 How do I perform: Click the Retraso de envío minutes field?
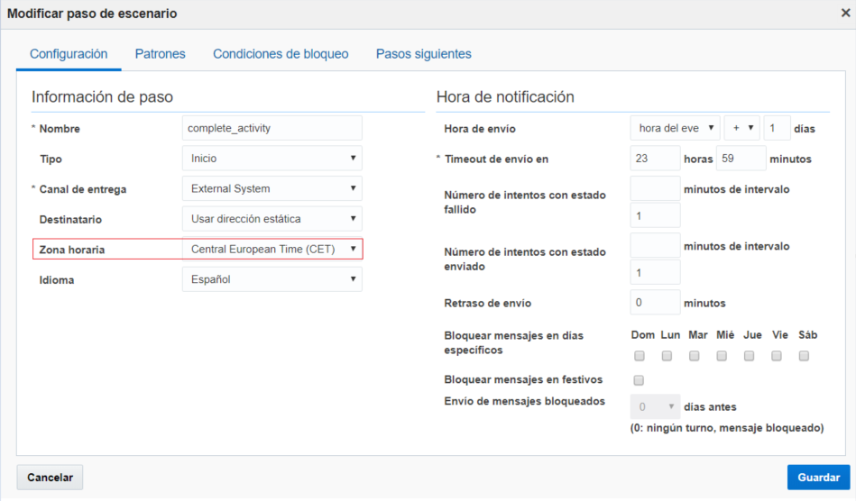655,303
